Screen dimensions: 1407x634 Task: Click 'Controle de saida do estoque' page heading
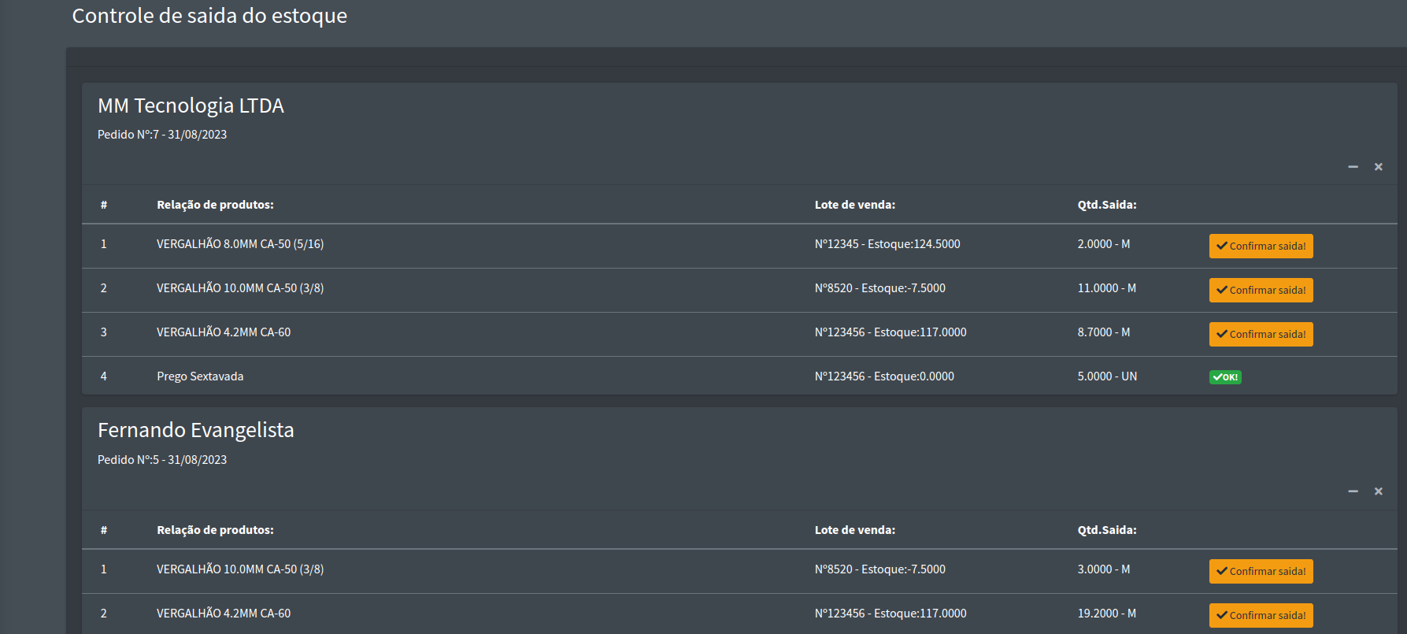(x=209, y=16)
